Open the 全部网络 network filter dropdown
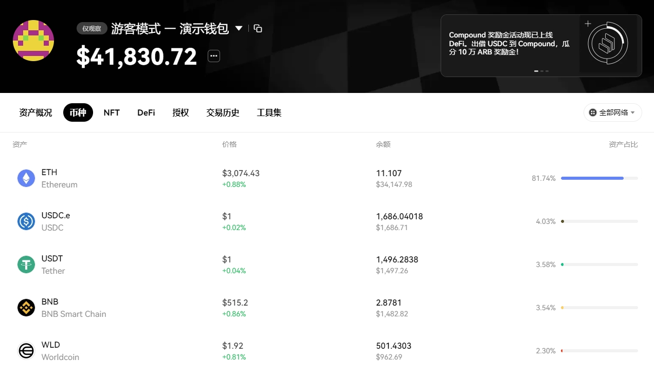Viewport: 654px width, 378px height. (612, 112)
